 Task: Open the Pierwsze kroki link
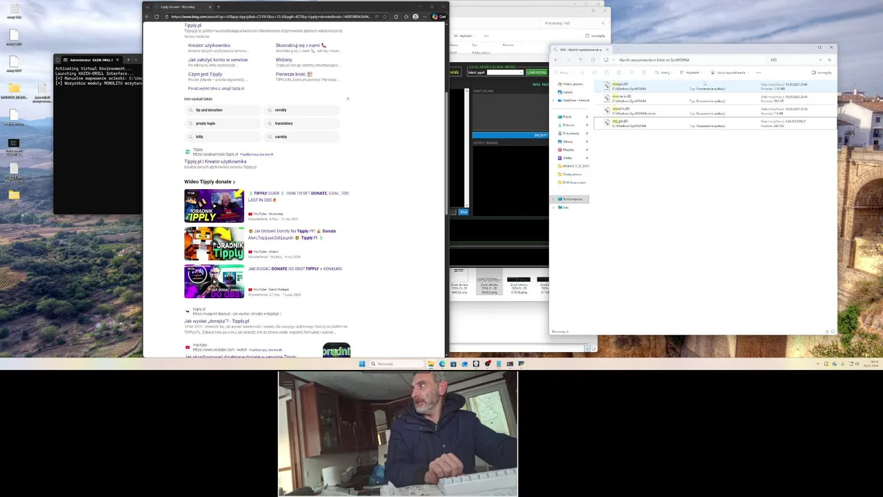pos(294,75)
